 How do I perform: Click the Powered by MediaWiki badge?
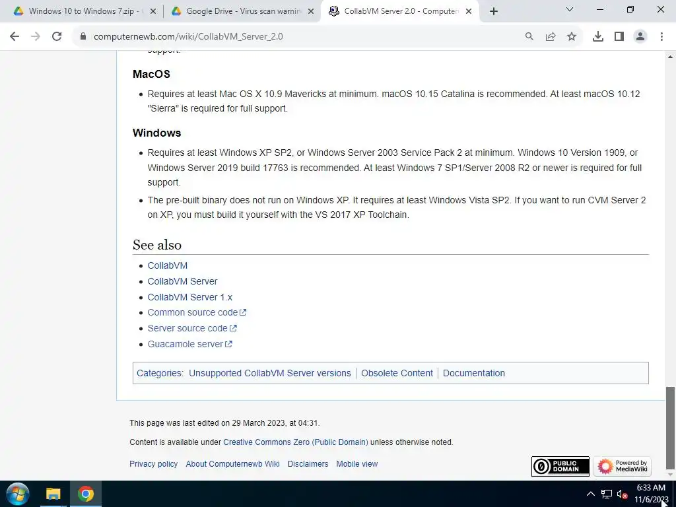622,467
